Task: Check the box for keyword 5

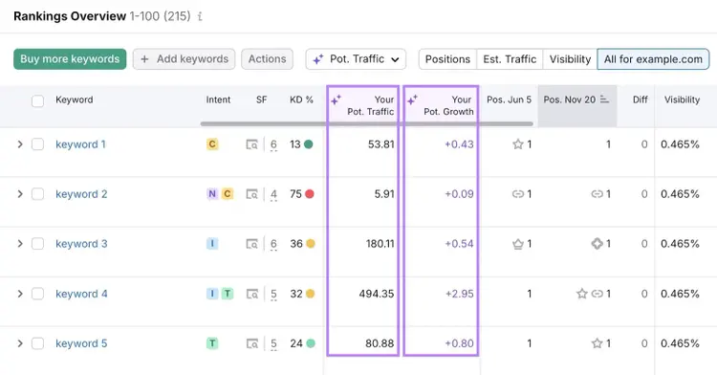Action: coord(37,343)
